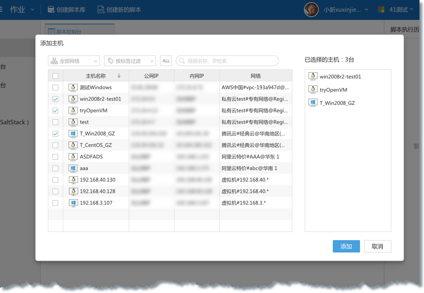Uncheck the win2008r2-test01 host checkbox

(55, 99)
